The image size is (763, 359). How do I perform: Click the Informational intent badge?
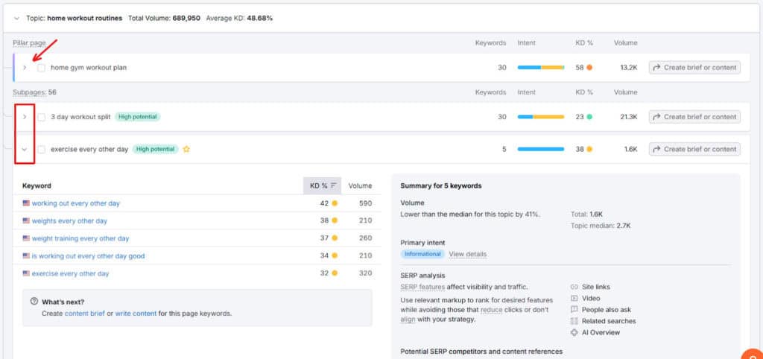(422, 254)
